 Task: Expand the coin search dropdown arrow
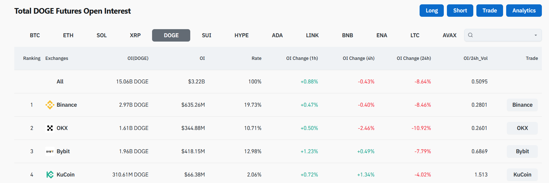point(535,35)
